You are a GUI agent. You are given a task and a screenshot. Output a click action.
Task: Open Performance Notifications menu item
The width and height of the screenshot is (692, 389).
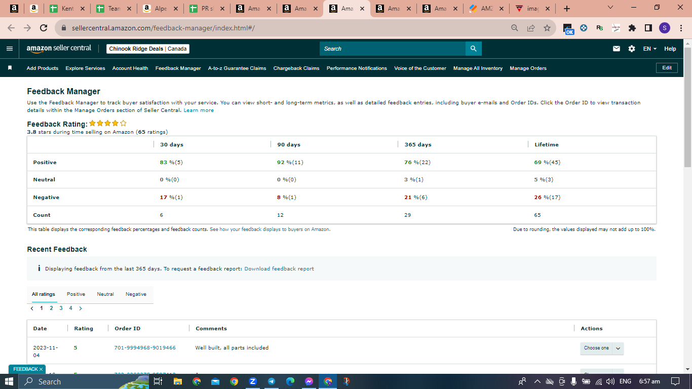click(357, 68)
